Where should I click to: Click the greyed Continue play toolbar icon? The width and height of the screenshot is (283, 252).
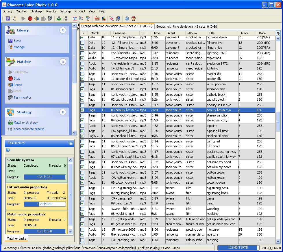tap(23, 18)
